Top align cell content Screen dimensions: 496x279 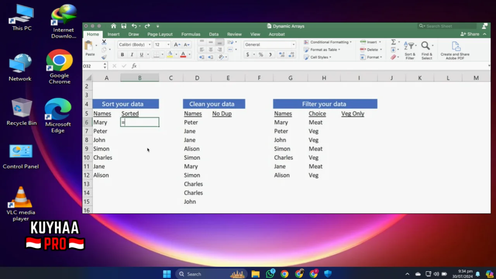point(201,42)
